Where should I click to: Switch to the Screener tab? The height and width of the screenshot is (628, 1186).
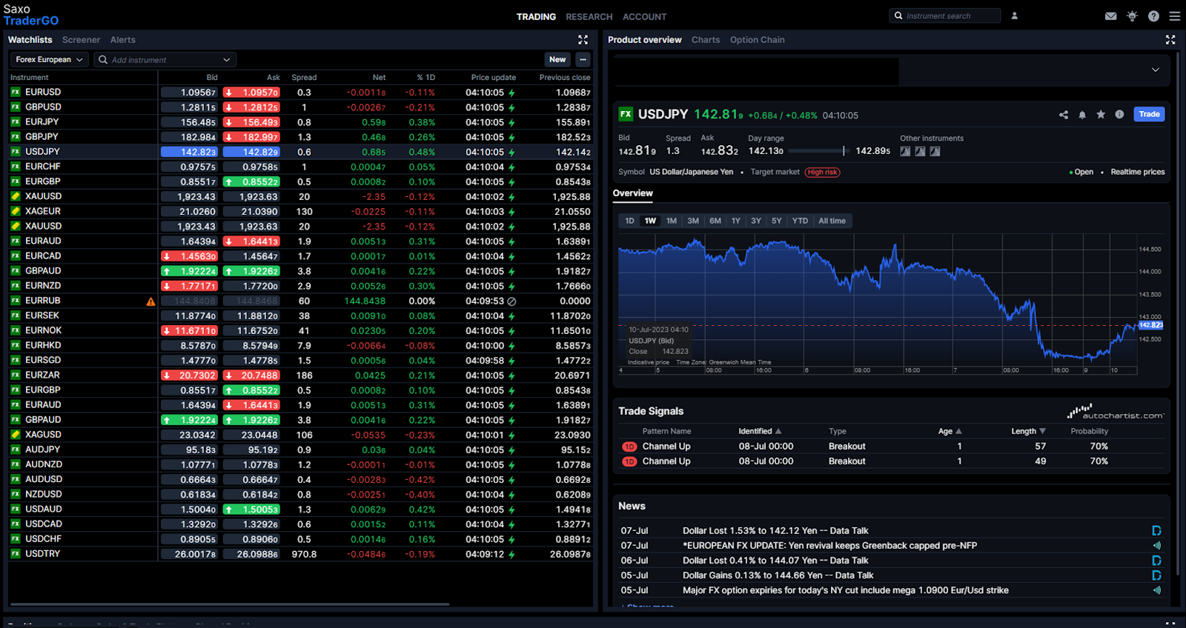(x=81, y=40)
